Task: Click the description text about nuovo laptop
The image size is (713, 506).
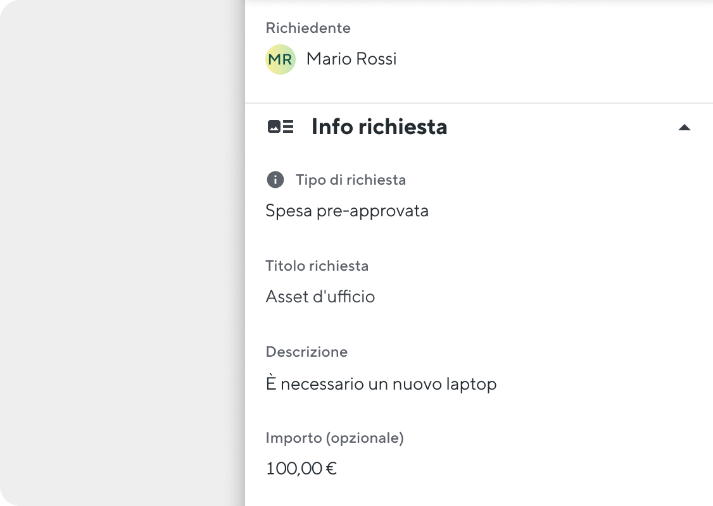Action: tap(381, 384)
